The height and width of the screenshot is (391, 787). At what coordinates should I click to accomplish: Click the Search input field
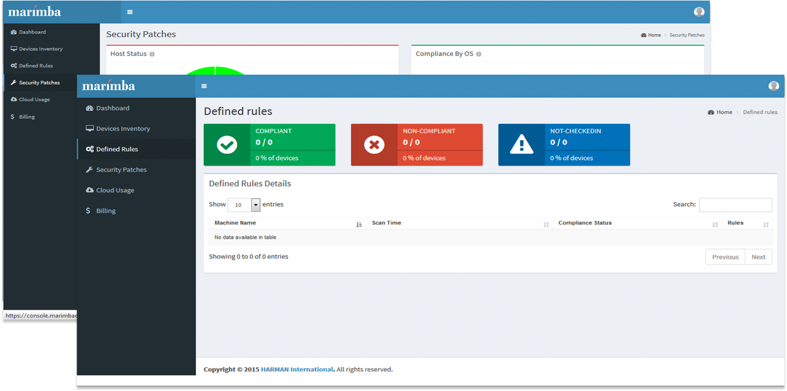[x=735, y=205]
